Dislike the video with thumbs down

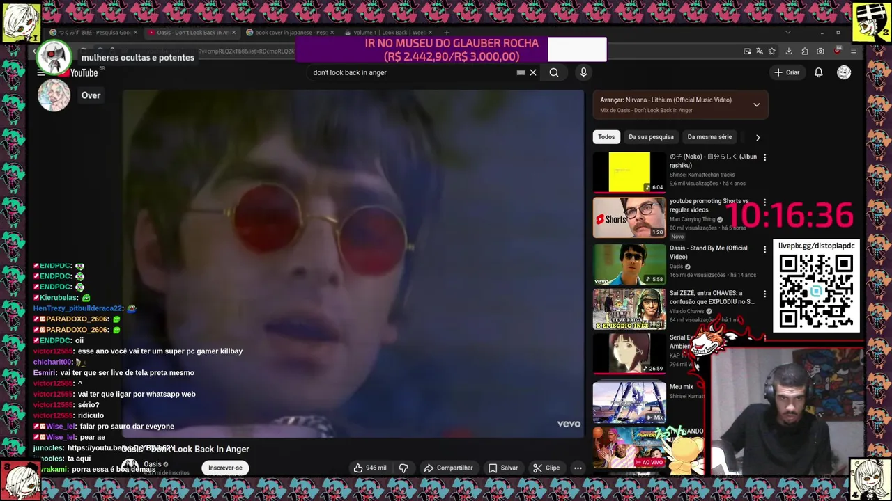[x=403, y=468]
